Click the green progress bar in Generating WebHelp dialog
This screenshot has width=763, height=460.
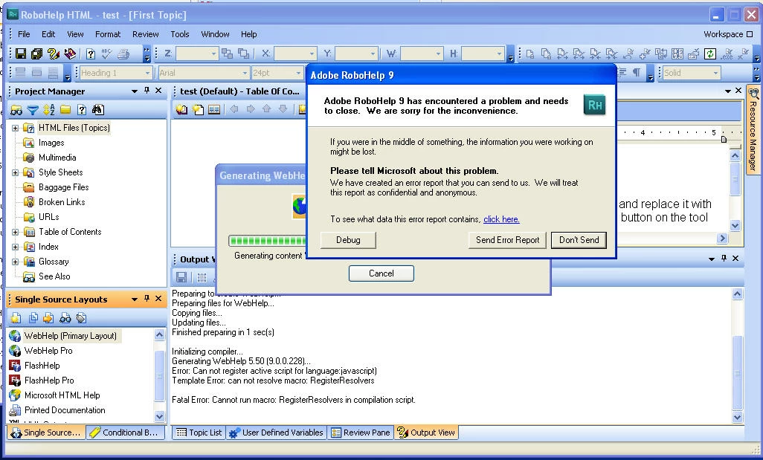[x=268, y=240]
